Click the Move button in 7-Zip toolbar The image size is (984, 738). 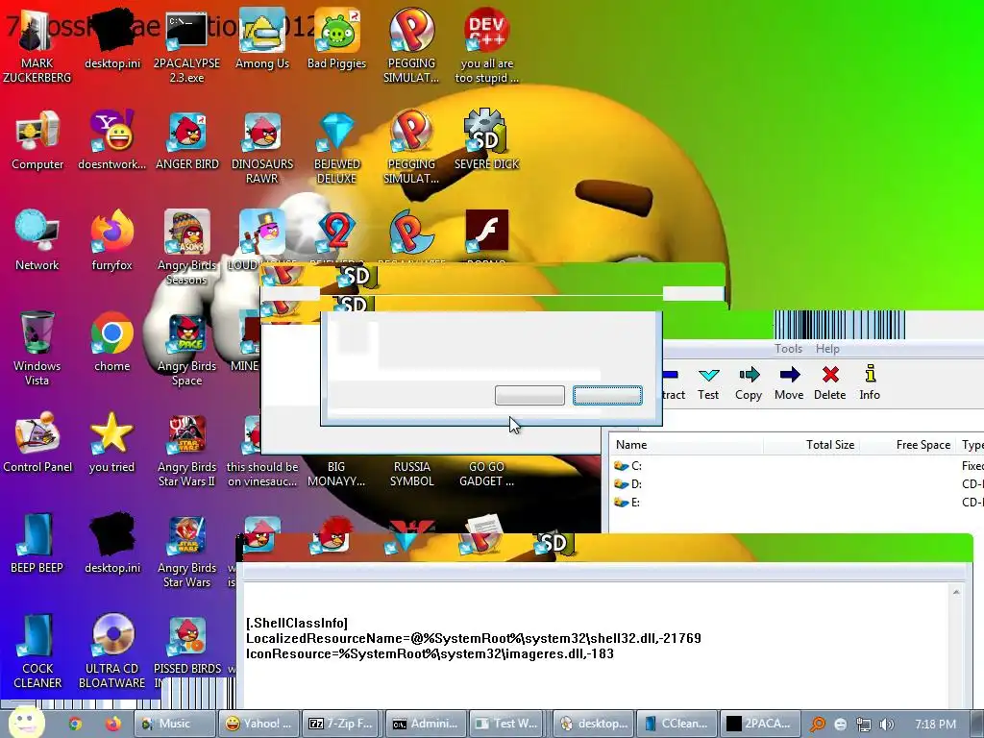pos(789,383)
